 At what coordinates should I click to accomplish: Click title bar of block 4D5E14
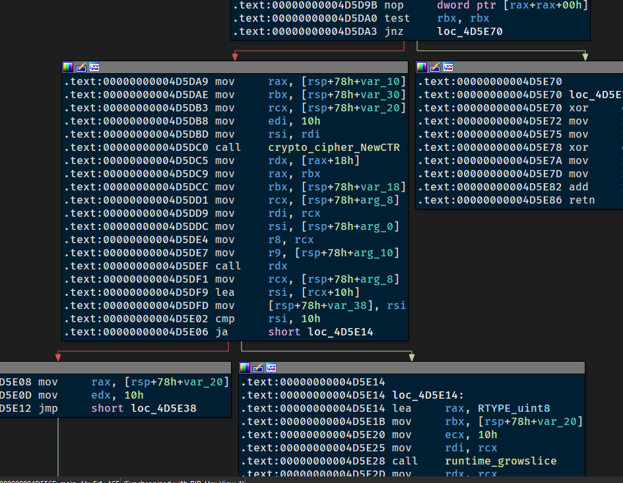point(412,368)
